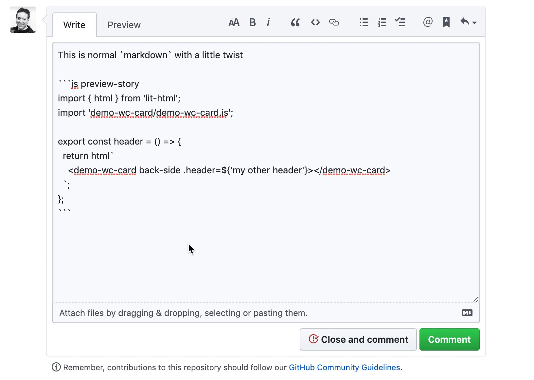This screenshot has width=534, height=380.
Task: Click the textarea resize handle
Action: pyautogui.click(x=476, y=299)
